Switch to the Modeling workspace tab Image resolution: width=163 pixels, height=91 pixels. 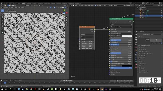coord(29,3)
